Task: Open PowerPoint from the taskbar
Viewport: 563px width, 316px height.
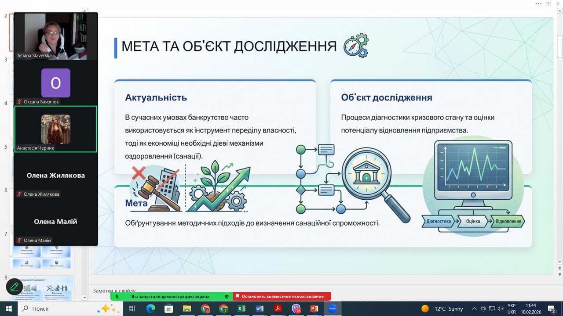Action: [x=314, y=309]
